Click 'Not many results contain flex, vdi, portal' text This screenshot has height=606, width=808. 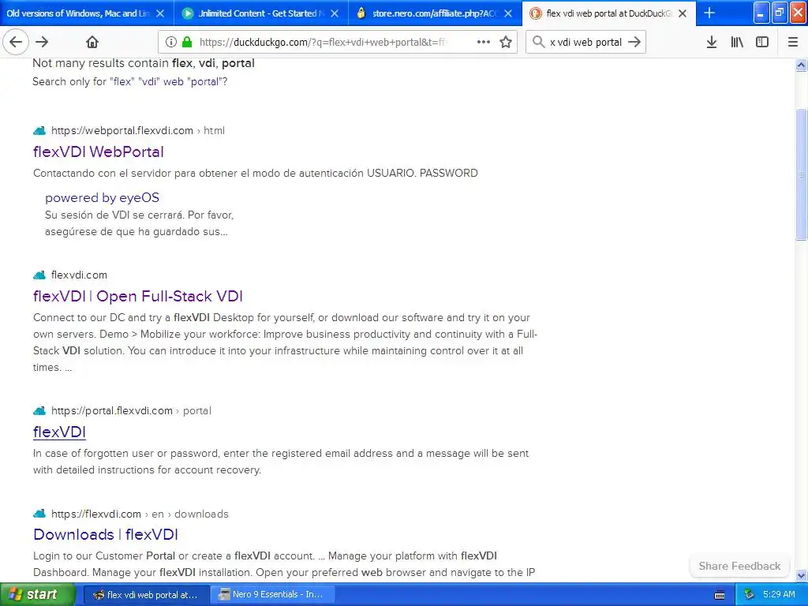click(x=144, y=63)
